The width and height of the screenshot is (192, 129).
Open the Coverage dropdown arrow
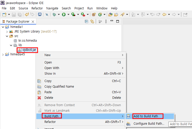click(x=78, y=14)
